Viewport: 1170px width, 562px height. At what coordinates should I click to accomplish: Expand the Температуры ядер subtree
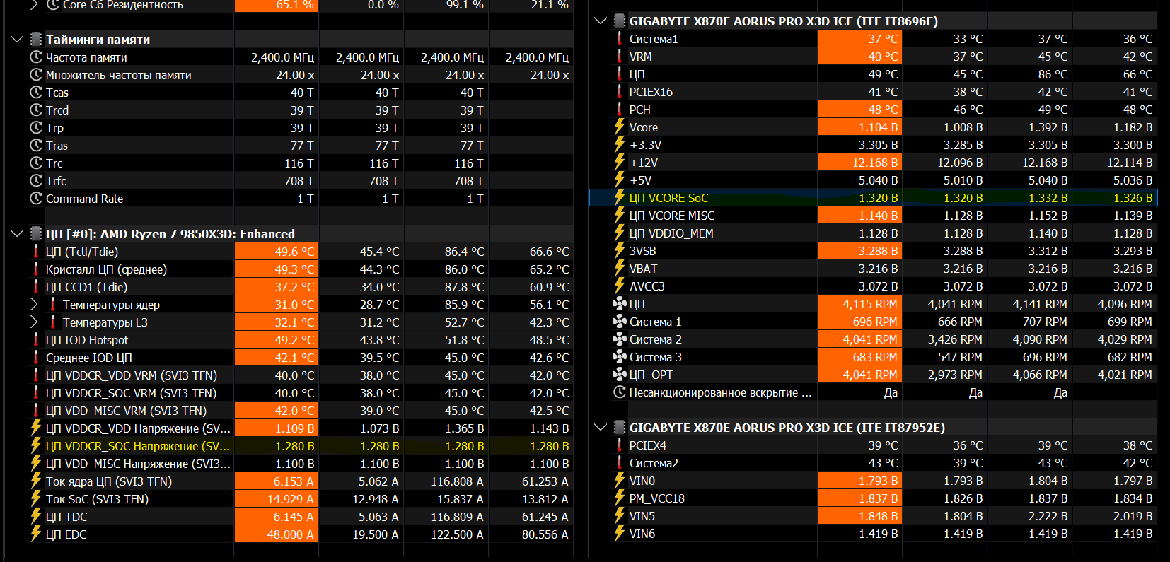(34, 305)
